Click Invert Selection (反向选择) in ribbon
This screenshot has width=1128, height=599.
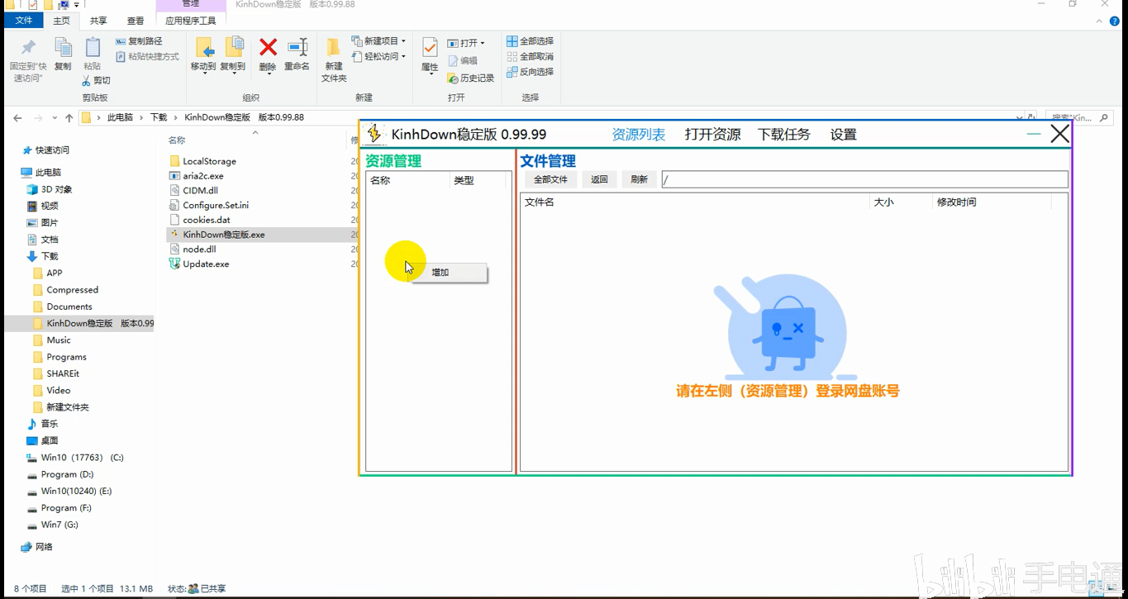point(530,72)
